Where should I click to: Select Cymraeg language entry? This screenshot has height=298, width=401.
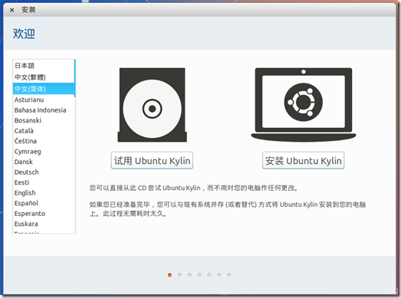(44, 152)
